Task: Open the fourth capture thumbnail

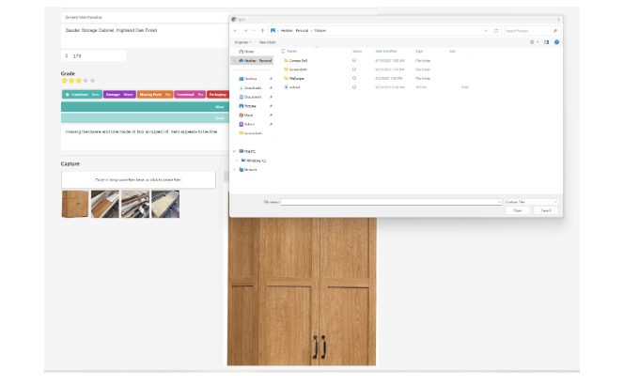Action: pyautogui.click(x=165, y=205)
